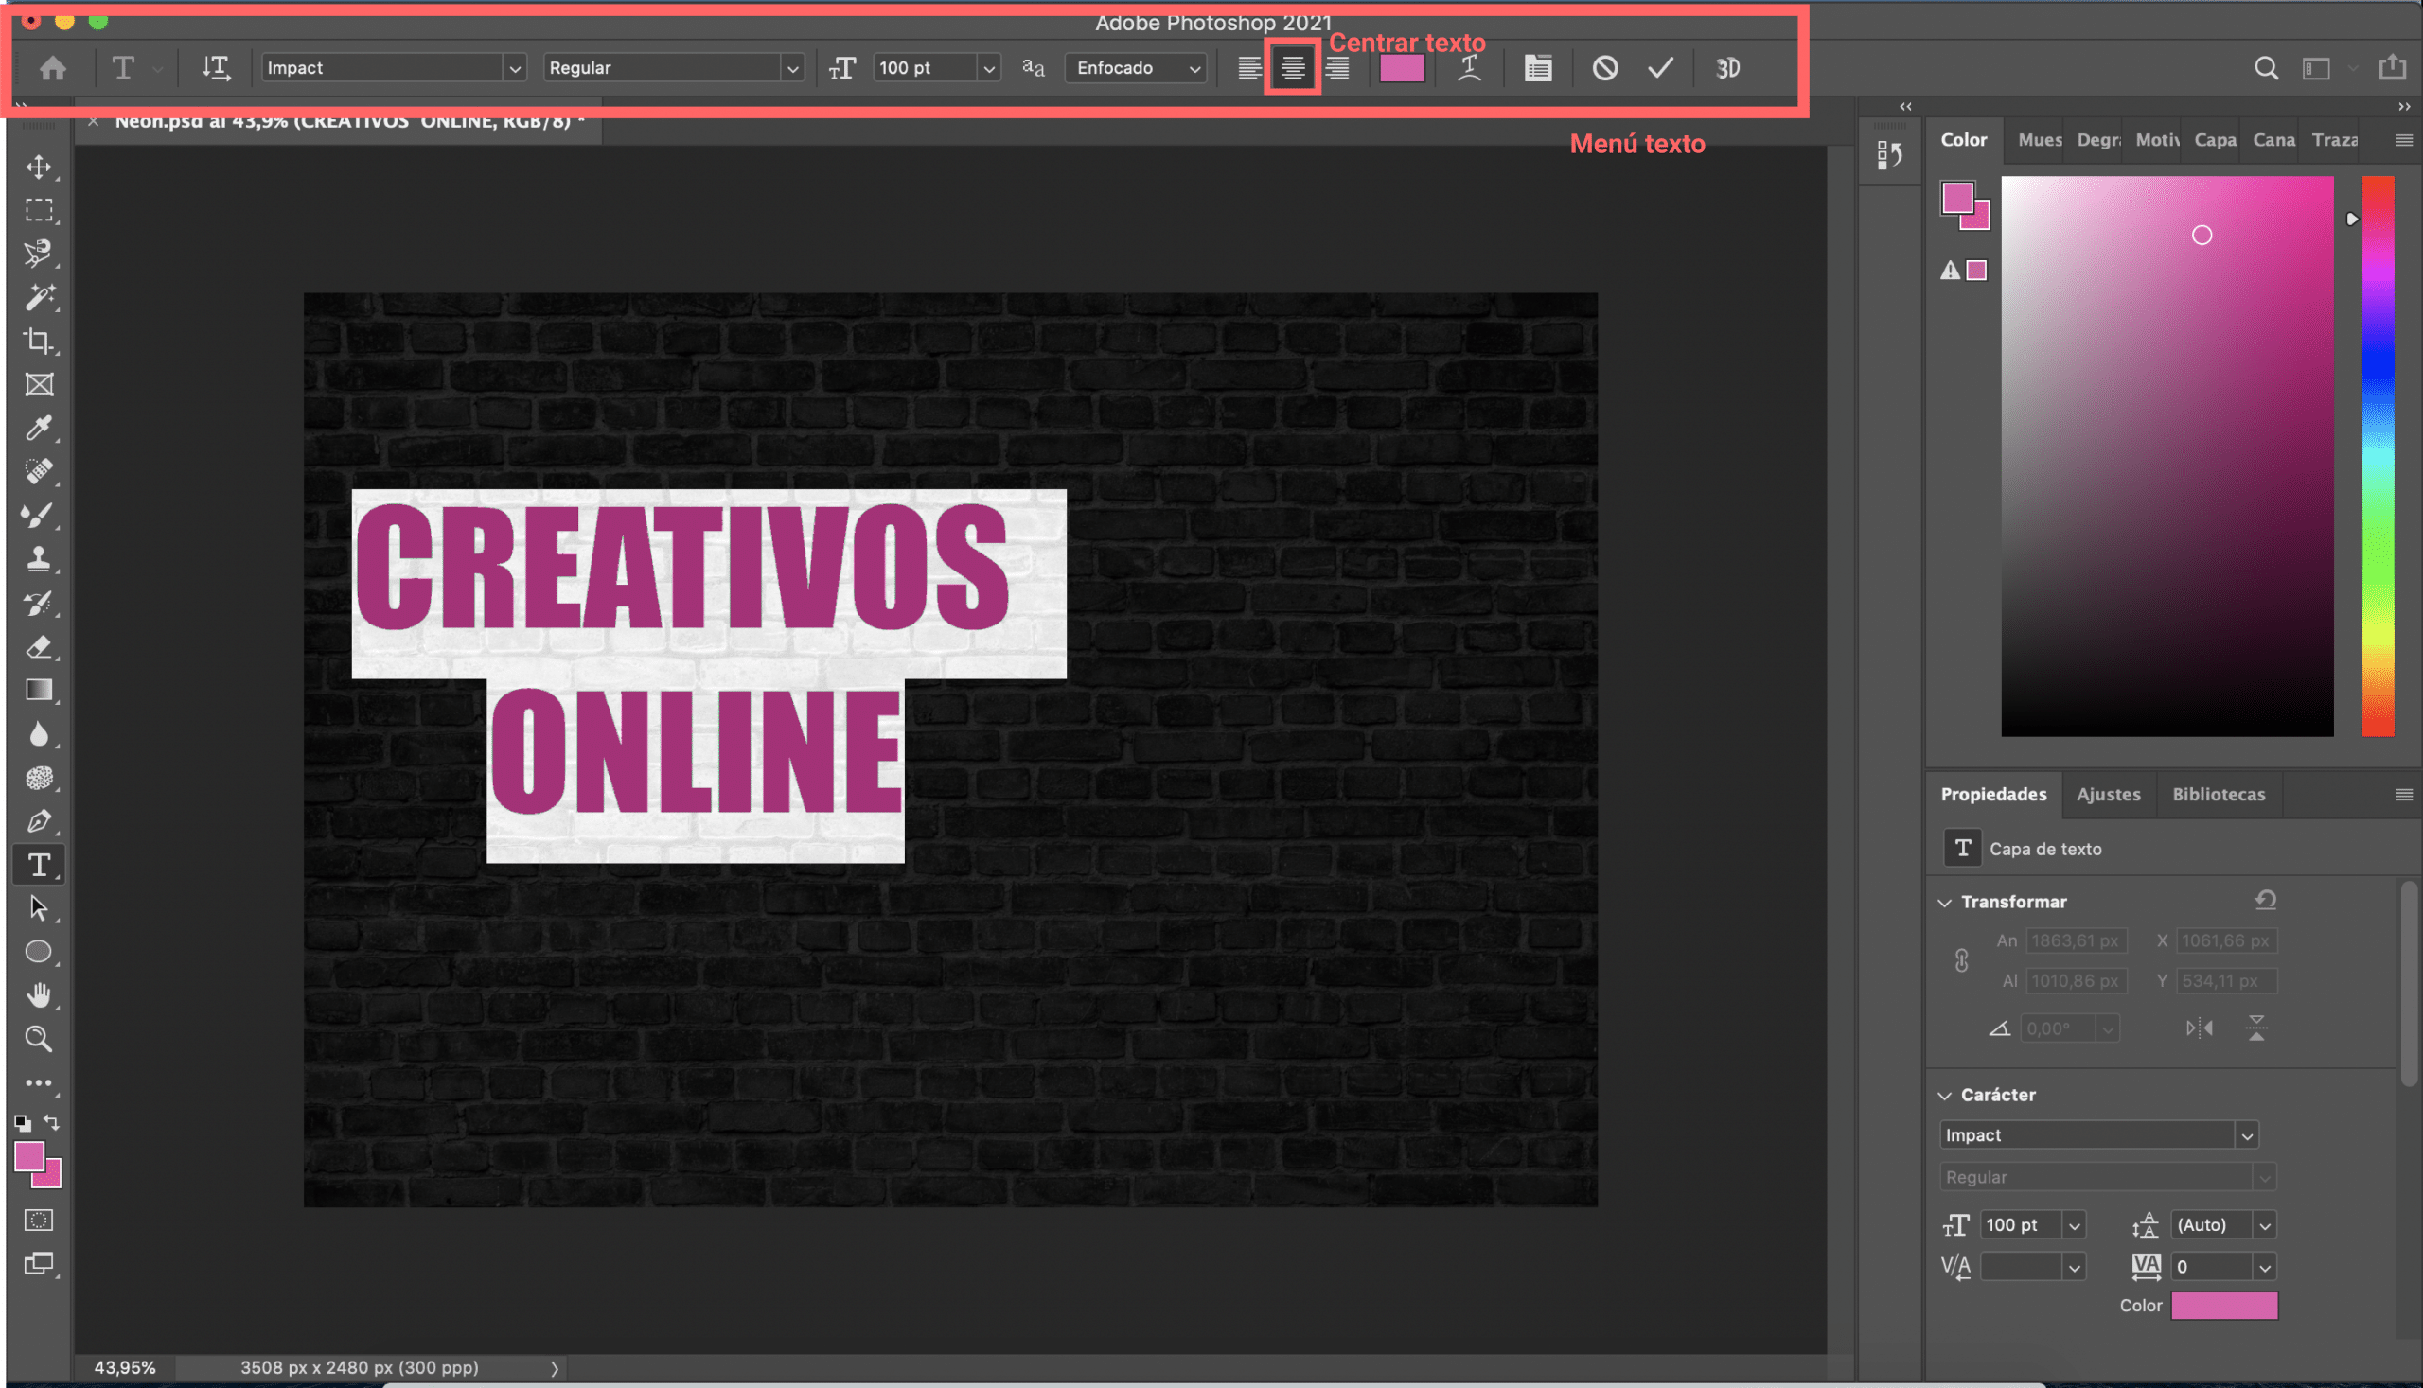The width and height of the screenshot is (2423, 1388).
Task: Open the search magnifier at top right
Action: pos(2267,68)
